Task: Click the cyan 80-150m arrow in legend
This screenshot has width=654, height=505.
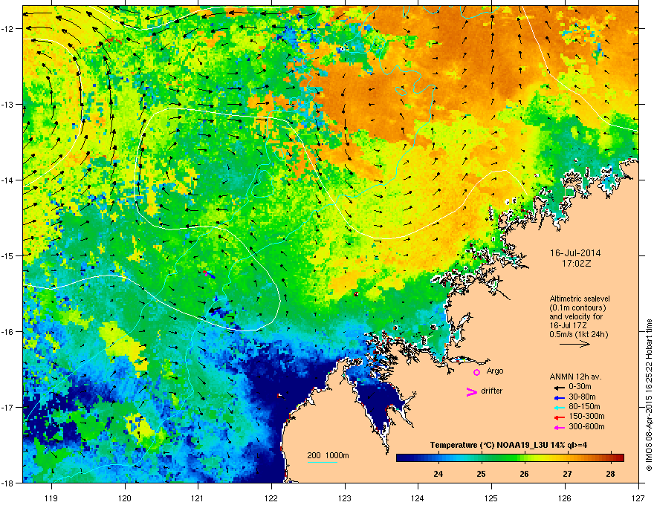Action: click(560, 407)
